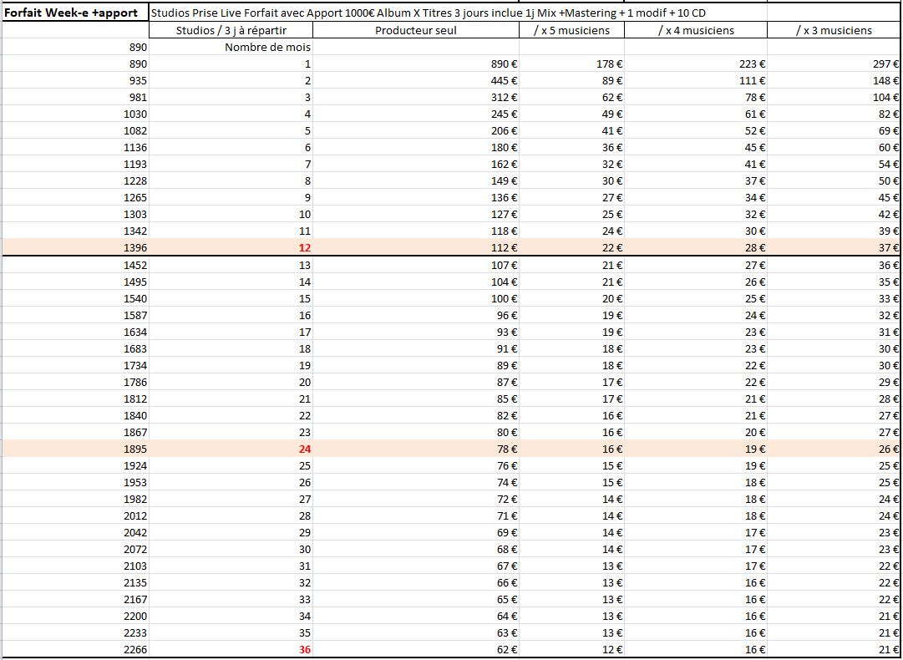Viewport: 903px width, 660px height.
Task: Click the "/ x 4 musiciens" column header
Action: 695,30
